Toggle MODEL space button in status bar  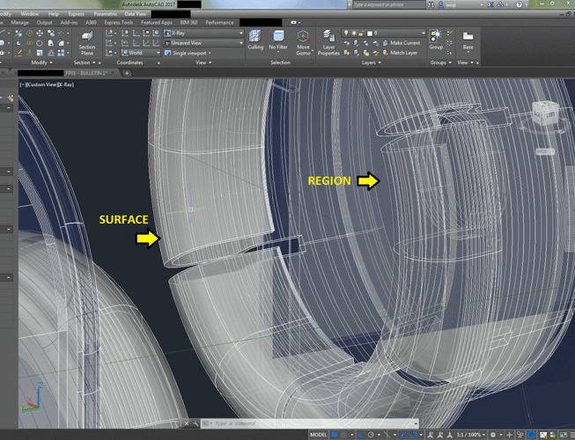click(320, 435)
